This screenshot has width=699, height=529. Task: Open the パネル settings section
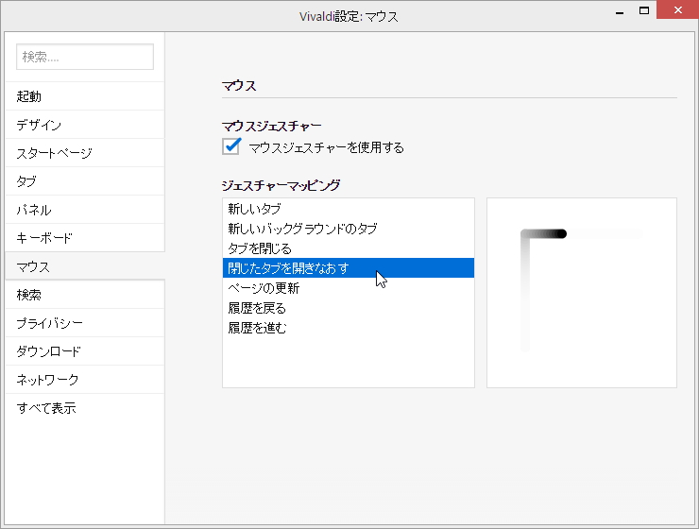[x=85, y=210]
